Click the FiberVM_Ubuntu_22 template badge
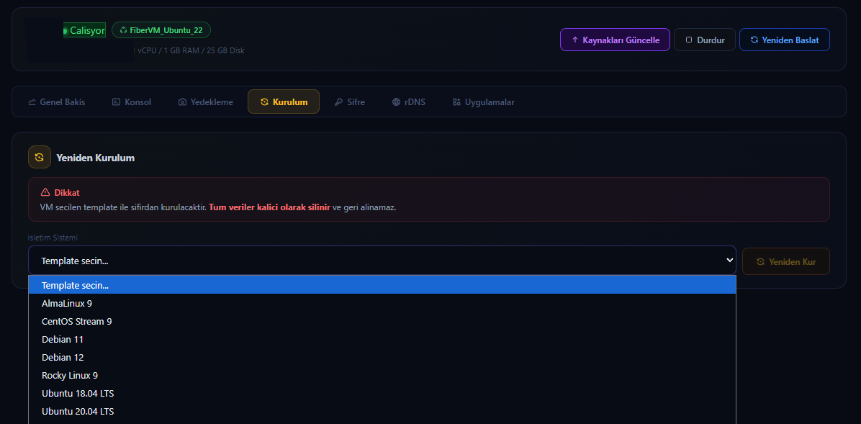 pos(161,30)
